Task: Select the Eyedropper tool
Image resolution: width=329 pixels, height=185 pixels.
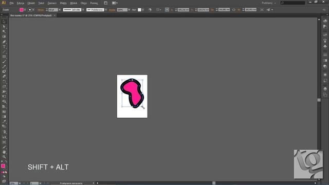Action: pos(4,122)
